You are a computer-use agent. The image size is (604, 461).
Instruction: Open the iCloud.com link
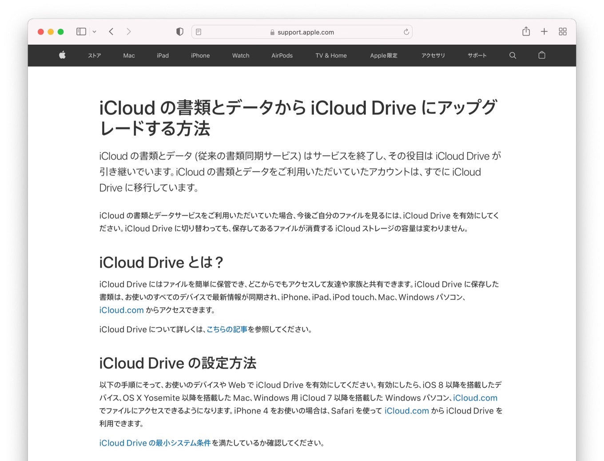pyautogui.click(x=121, y=310)
